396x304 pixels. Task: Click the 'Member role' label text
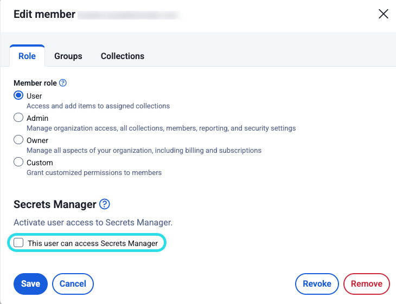(35, 83)
